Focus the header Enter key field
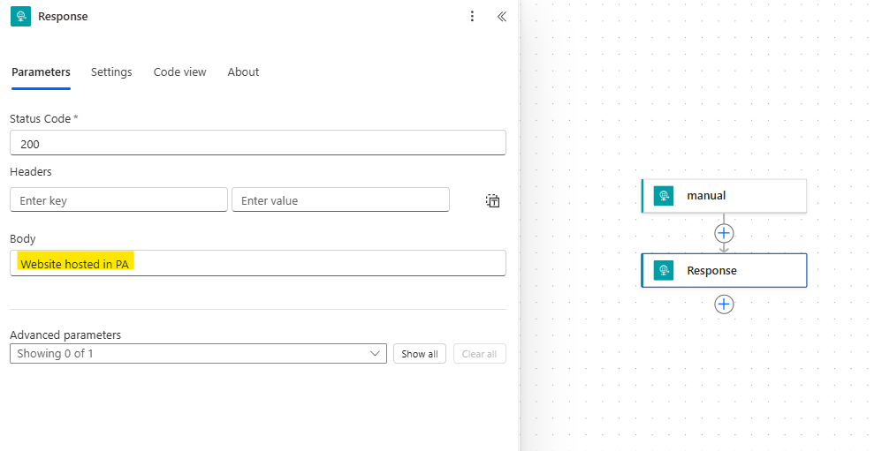882x451 pixels. click(118, 200)
